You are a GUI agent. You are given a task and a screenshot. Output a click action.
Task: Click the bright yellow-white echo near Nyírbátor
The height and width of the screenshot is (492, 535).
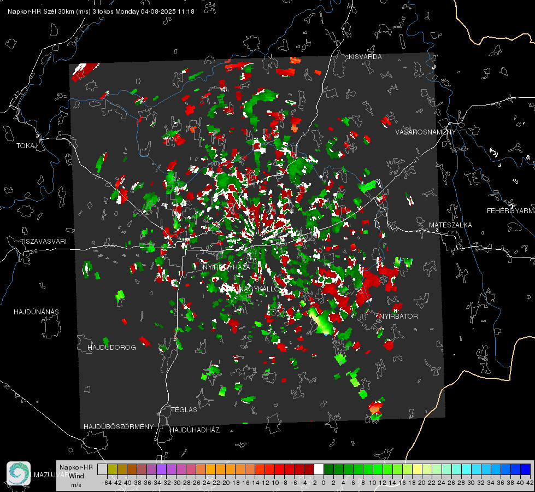click(x=320, y=322)
